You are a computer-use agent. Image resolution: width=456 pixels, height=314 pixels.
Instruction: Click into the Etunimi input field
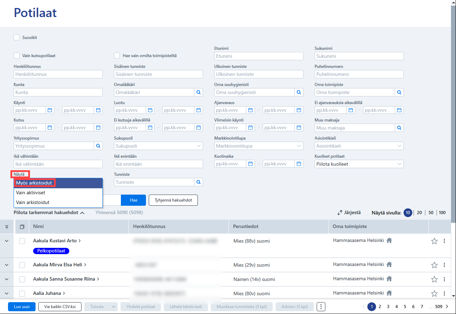[259, 56]
